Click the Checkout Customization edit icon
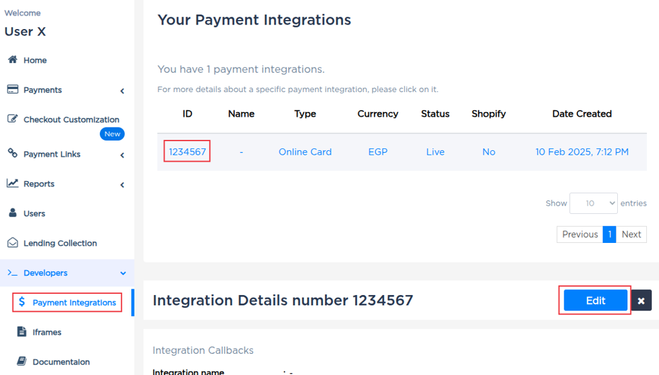Viewport: 659px width, 375px height. point(12,119)
